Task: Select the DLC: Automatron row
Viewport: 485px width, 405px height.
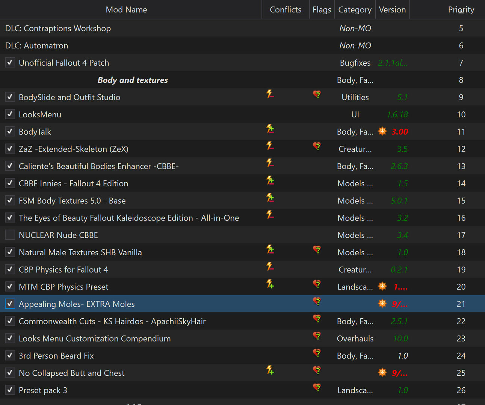Action: (x=242, y=45)
